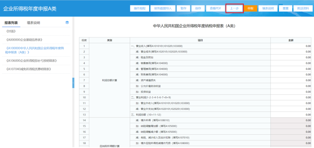Click the 一、营业收入 item text
The width and height of the screenshot is (314, 148).
(157, 46)
